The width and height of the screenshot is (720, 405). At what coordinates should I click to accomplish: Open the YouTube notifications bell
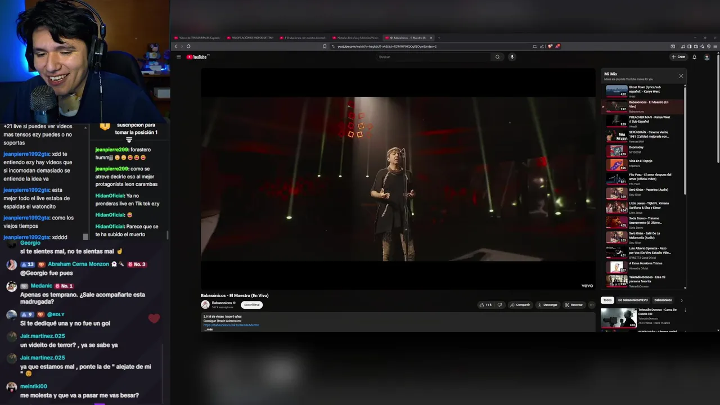pyautogui.click(x=694, y=57)
